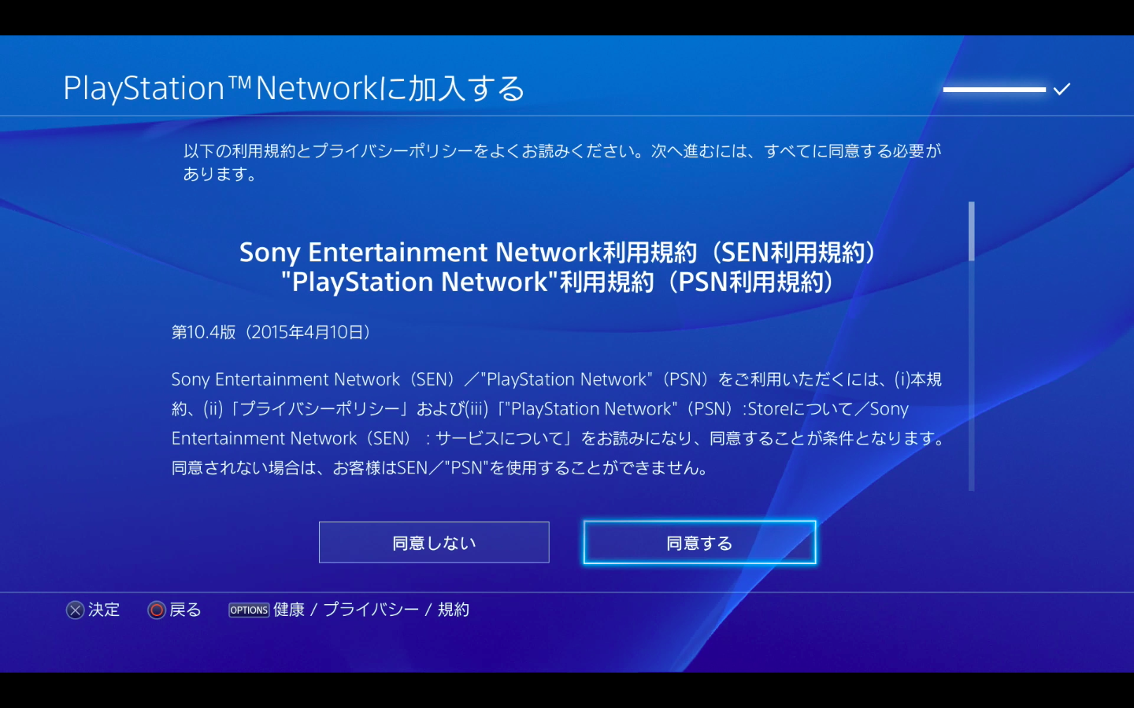Image resolution: width=1134 pixels, height=708 pixels.
Task: Click the cross button icon beside 決定
Action: [75, 610]
